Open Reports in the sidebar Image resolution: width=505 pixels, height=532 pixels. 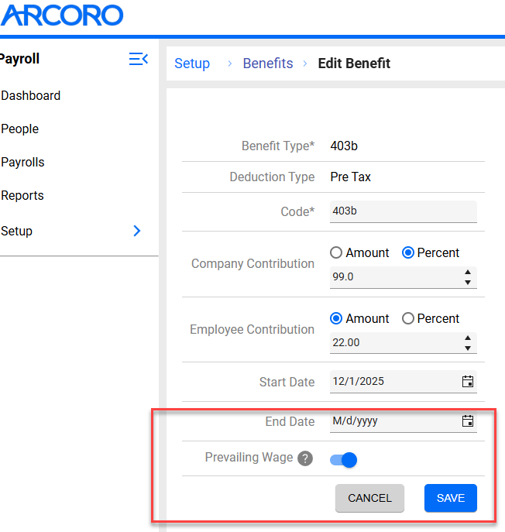click(x=22, y=195)
